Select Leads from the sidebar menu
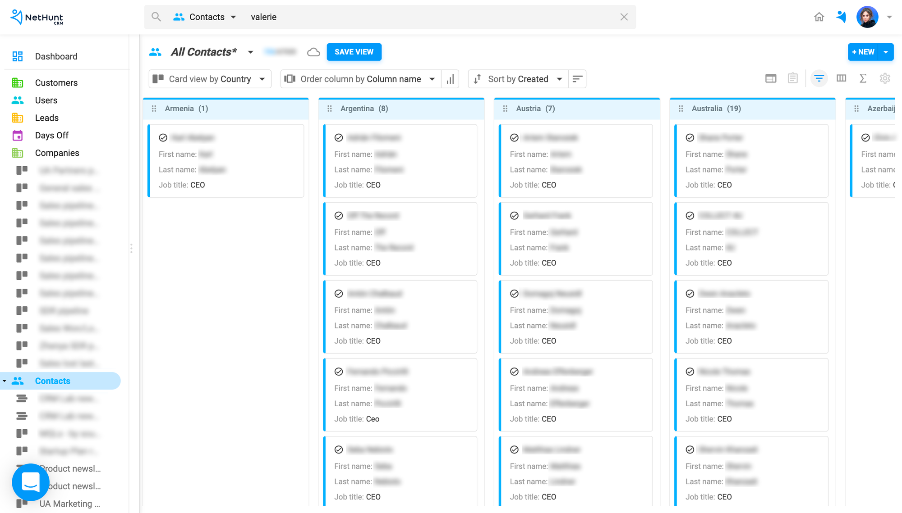The height and width of the screenshot is (513, 902). pos(46,118)
